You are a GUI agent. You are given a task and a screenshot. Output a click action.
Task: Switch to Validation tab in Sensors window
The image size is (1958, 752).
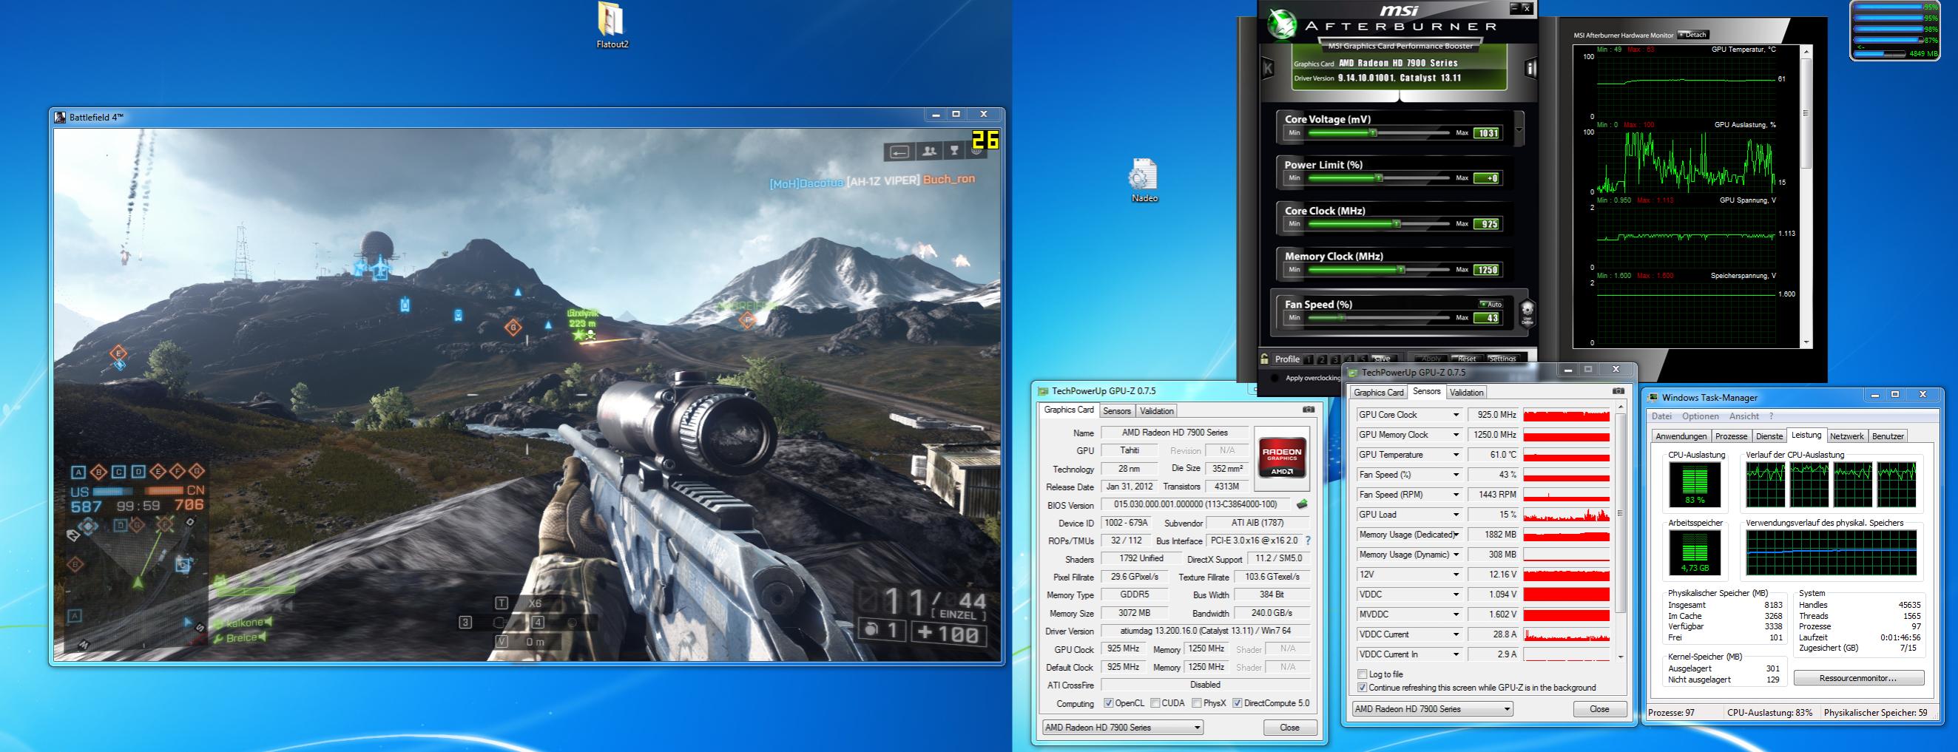[1465, 393]
